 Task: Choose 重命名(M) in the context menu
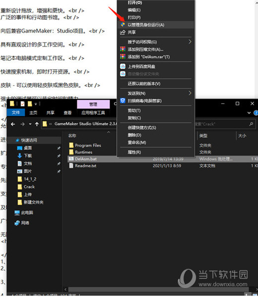pos(136,143)
